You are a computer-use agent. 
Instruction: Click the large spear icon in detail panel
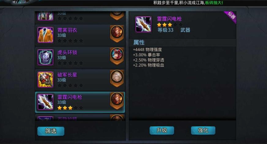[143, 24]
